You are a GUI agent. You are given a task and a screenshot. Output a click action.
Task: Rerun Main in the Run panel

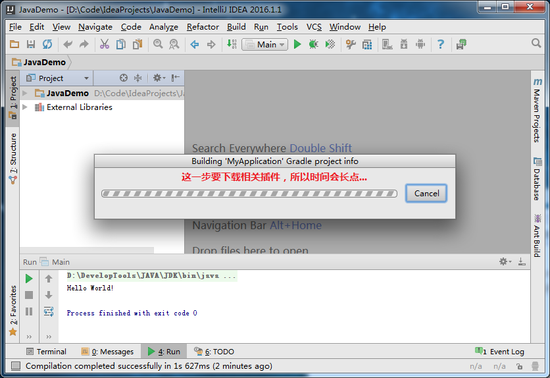pos(29,279)
